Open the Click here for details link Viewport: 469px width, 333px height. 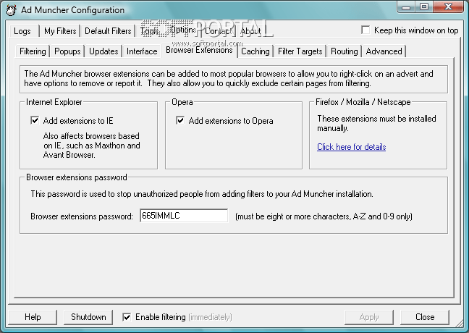[x=352, y=147]
